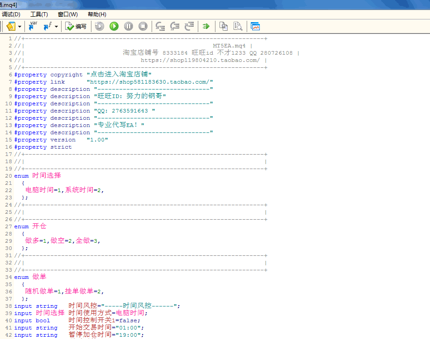Click the 编写 compile button
The width and height of the screenshot is (430, 339).
[76, 26]
